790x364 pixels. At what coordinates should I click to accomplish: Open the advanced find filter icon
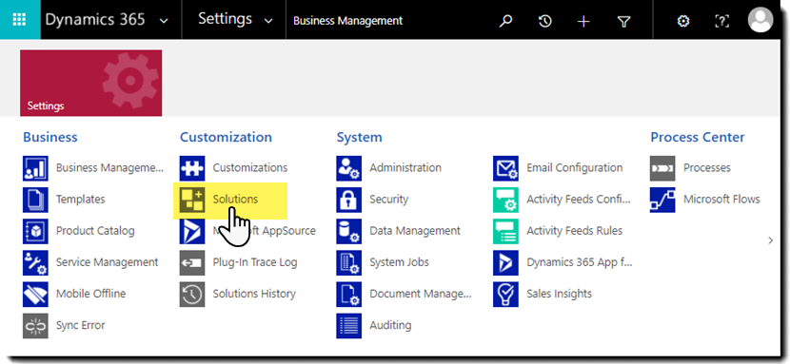click(x=623, y=21)
